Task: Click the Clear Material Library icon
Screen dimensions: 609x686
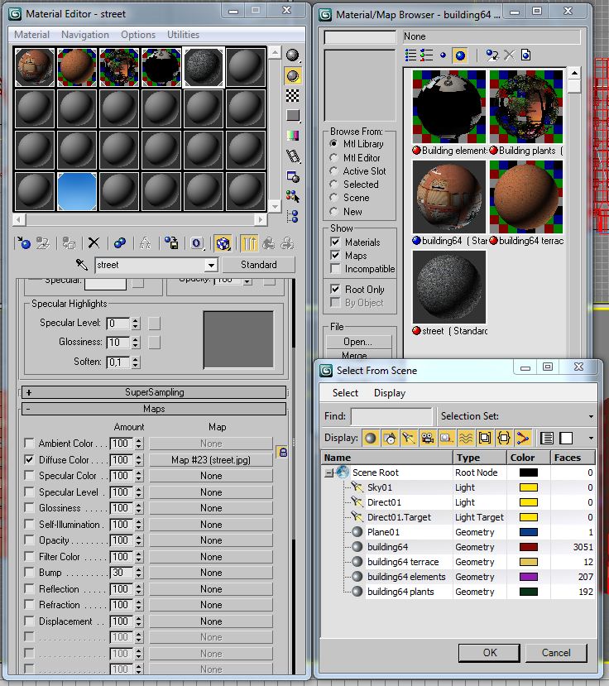Action: coord(525,55)
